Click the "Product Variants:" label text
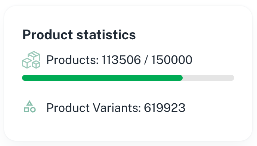Image resolution: width=257 pixels, height=146 pixels. 94,108
